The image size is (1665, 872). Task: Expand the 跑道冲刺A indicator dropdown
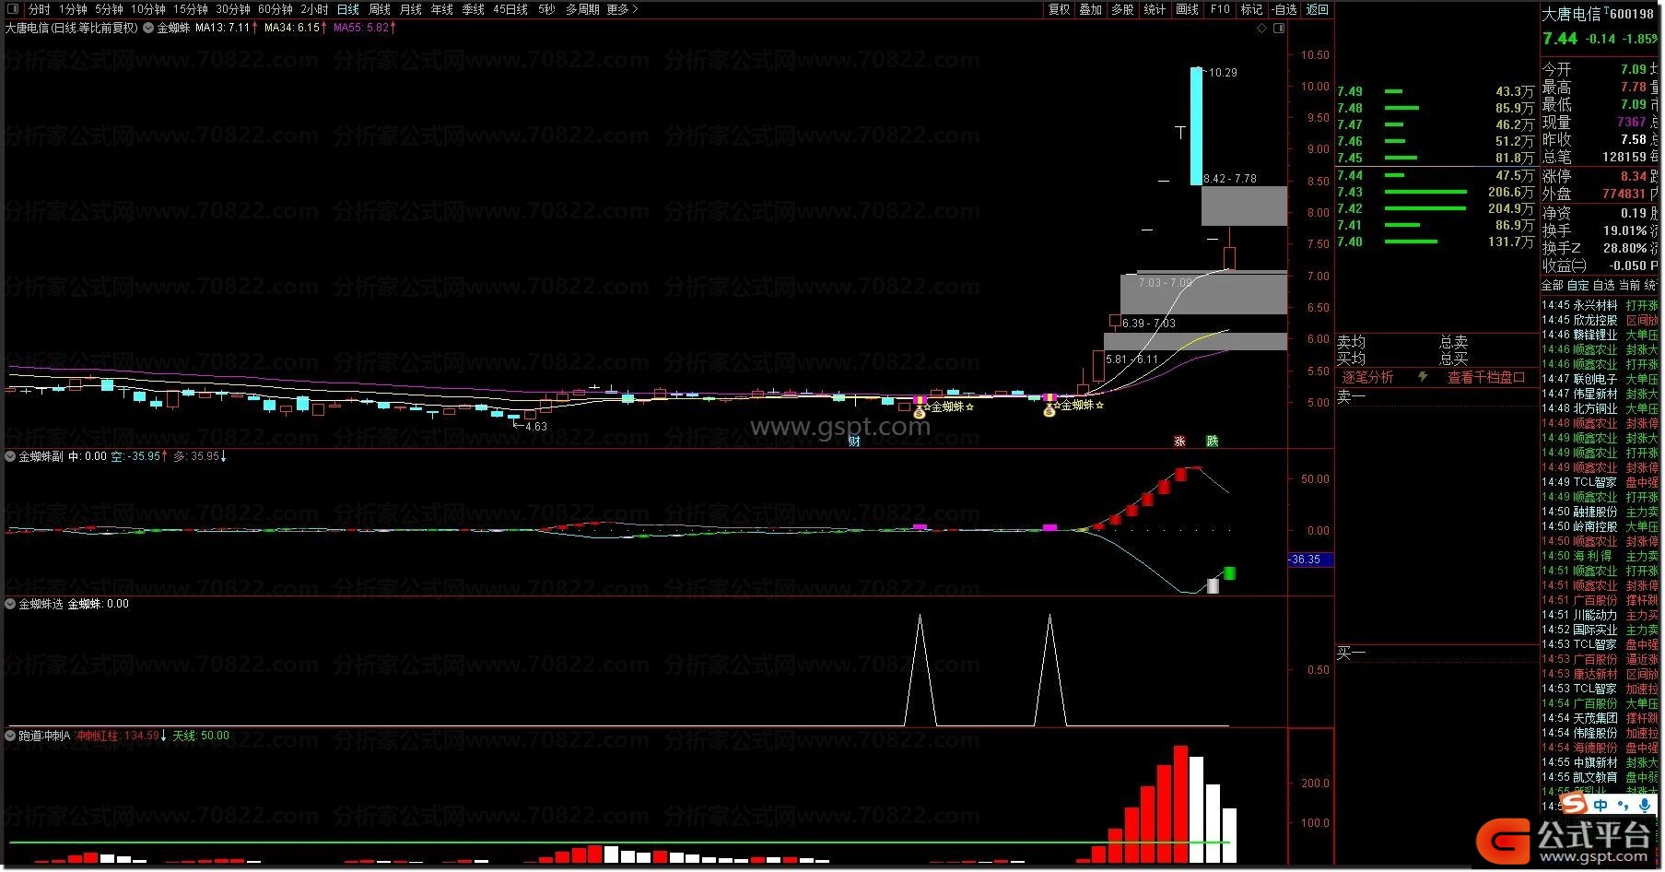(11, 736)
